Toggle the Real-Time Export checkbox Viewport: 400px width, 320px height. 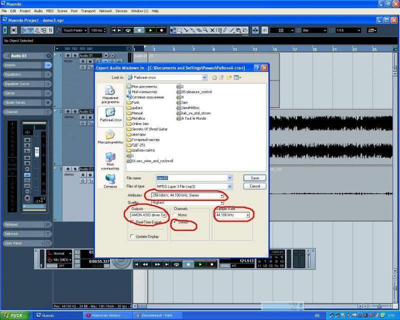coord(132,221)
